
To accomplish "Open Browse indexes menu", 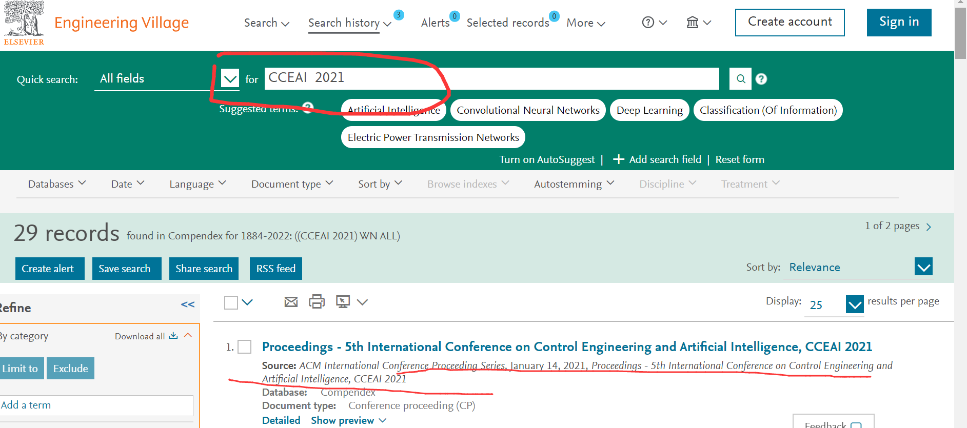I will coord(468,184).
